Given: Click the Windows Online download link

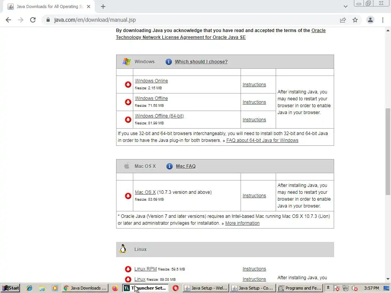Looking at the screenshot, I should tap(151, 81).
